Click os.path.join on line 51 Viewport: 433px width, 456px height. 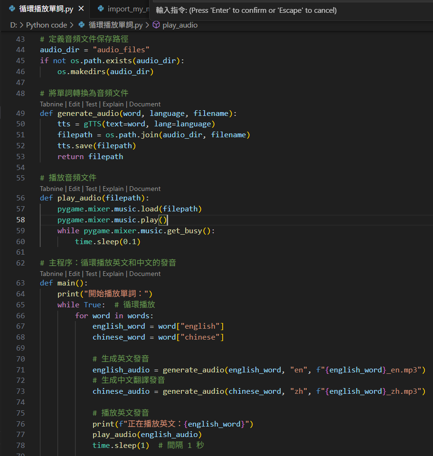[x=132, y=135]
